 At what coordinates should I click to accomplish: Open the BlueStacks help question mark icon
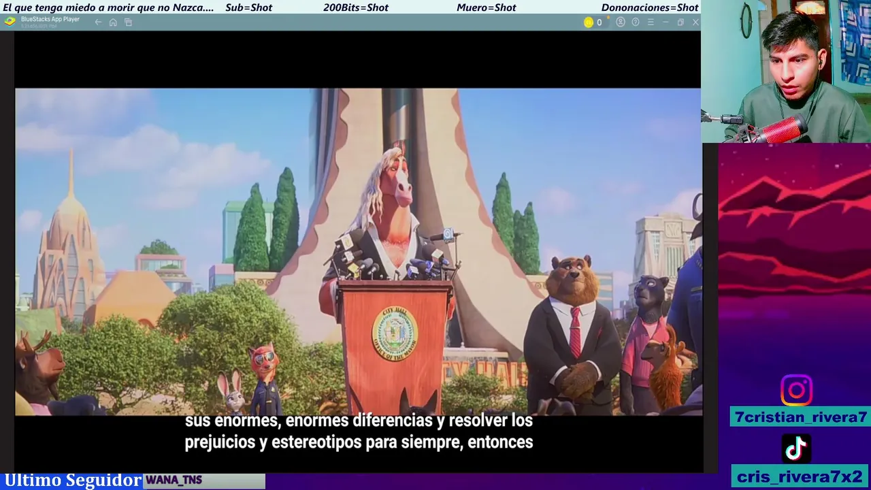click(636, 22)
